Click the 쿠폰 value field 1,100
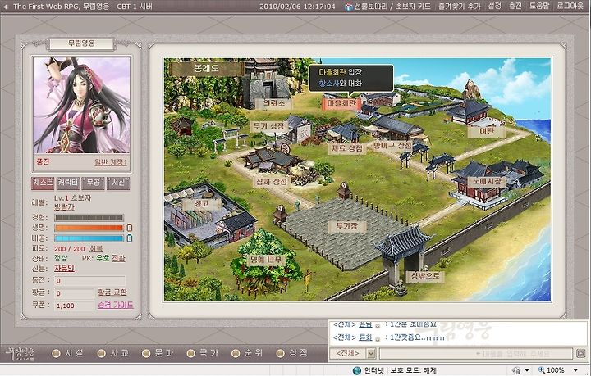 74,306
